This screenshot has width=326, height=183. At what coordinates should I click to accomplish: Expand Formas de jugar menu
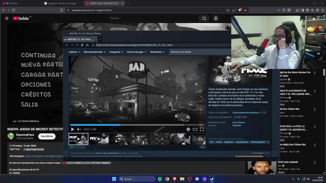[137, 52]
